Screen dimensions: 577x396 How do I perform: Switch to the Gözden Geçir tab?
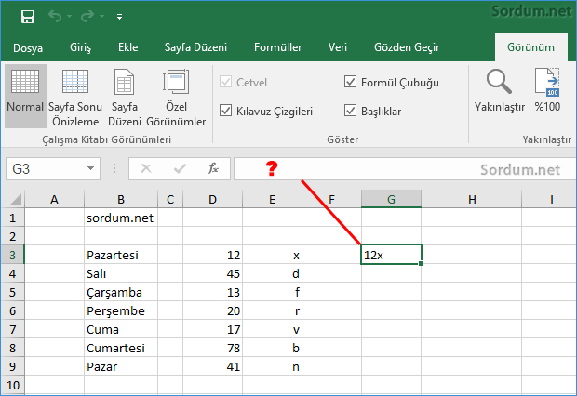pos(407,47)
